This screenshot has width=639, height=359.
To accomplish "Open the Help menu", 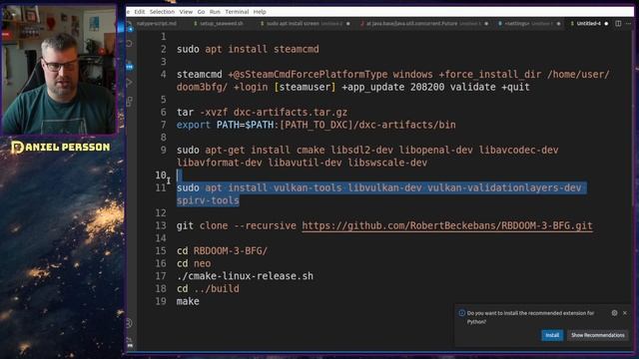I will pos(260,12).
